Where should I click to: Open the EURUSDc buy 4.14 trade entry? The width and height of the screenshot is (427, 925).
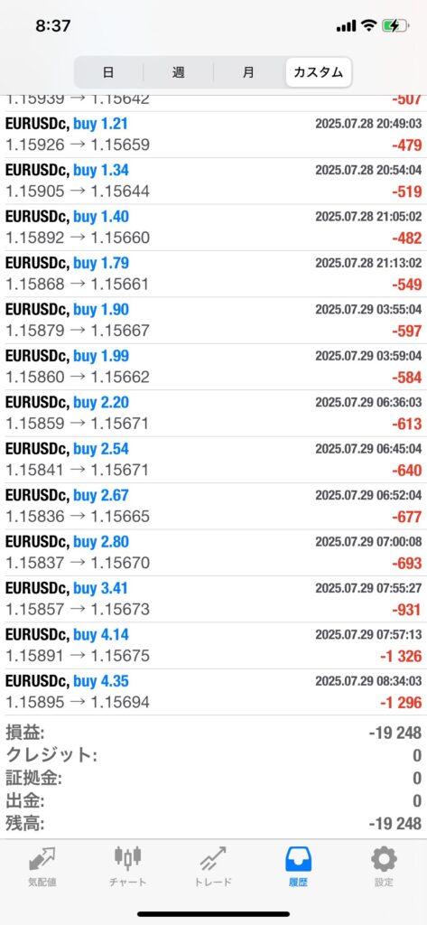[x=213, y=645]
